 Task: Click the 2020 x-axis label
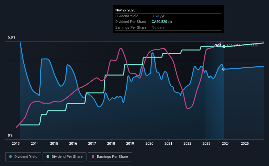pos(149,143)
